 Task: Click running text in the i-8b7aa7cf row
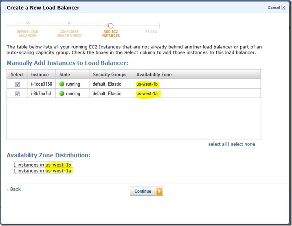73,94
